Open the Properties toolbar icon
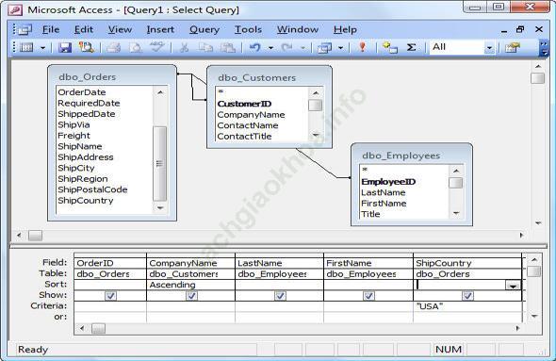 click(x=513, y=47)
